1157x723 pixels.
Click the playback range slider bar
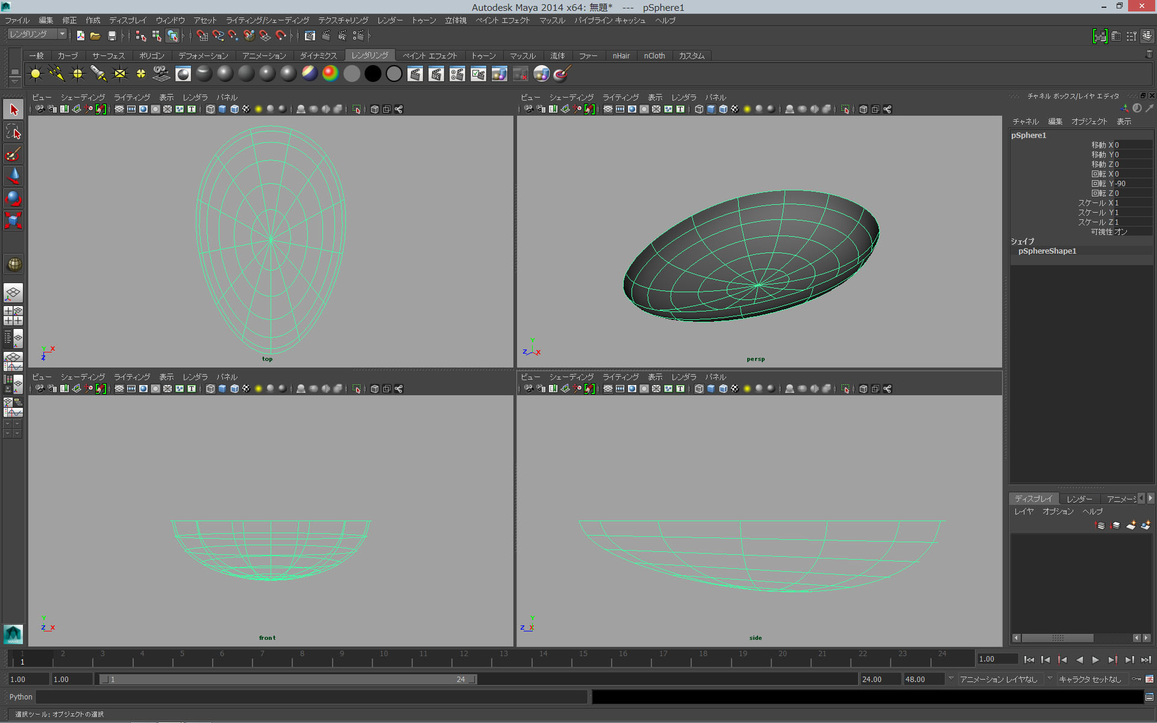pyautogui.click(x=288, y=679)
